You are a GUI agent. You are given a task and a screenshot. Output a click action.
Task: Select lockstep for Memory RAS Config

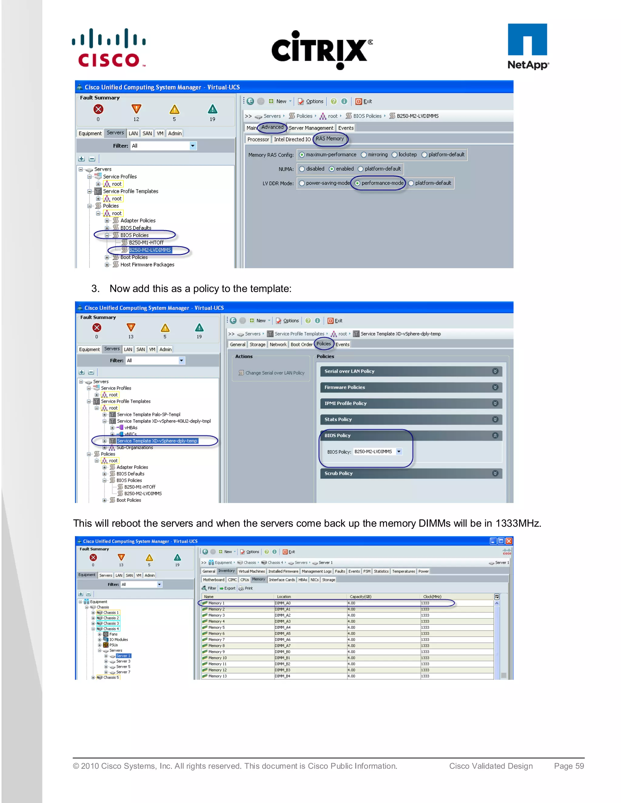click(x=394, y=155)
